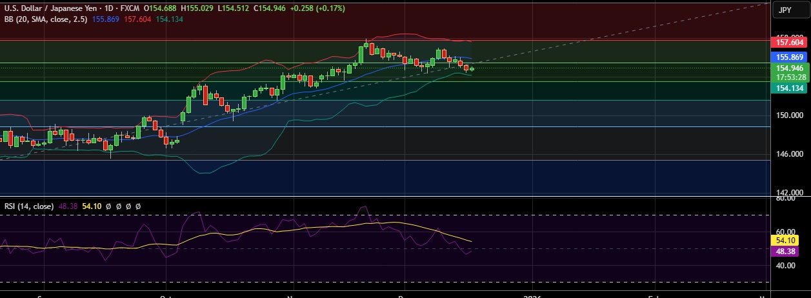The height and width of the screenshot is (298, 811).
Task: Click the teal 154.134 price axis label
Action: (x=790, y=88)
